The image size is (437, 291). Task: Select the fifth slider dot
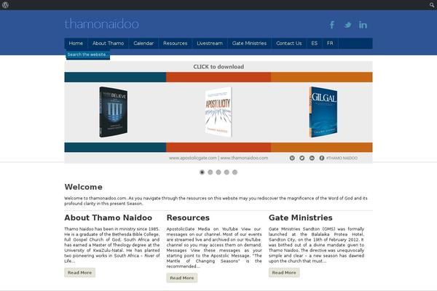(235, 172)
